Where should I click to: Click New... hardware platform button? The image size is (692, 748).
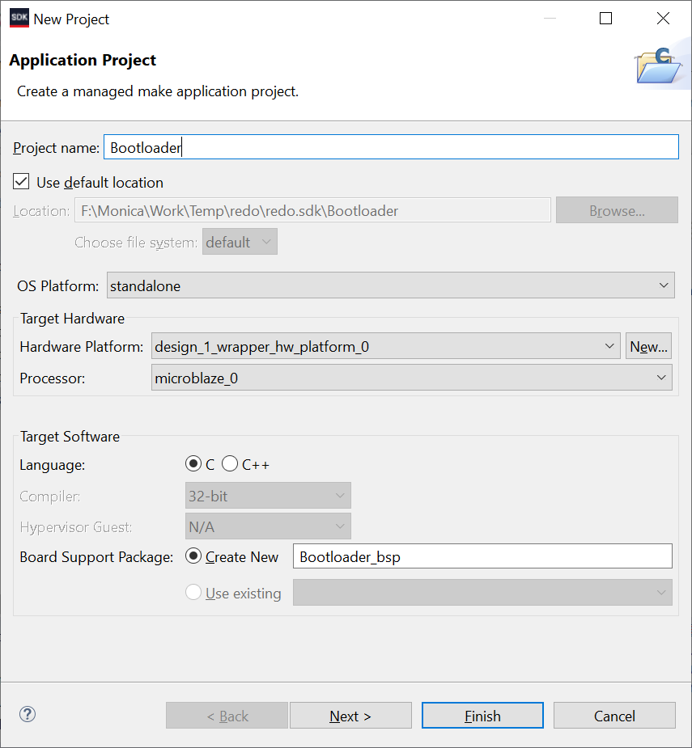click(x=649, y=346)
